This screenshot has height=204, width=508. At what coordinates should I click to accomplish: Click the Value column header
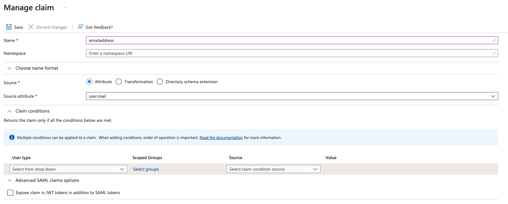point(331,157)
